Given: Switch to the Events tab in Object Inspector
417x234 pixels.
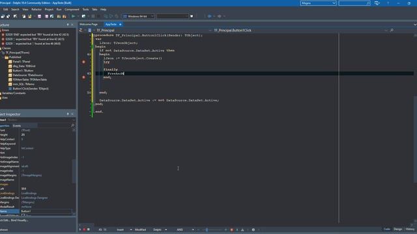Looking at the screenshot, I should pyautogui.click(x=17, y=125).
